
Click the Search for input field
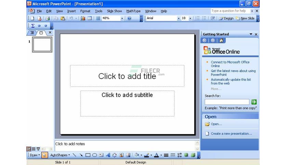[x=227, y=102]
